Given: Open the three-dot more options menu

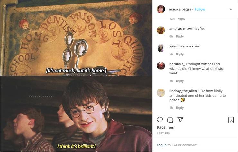Looking at the screenshot, I should [x=232, y=9].
